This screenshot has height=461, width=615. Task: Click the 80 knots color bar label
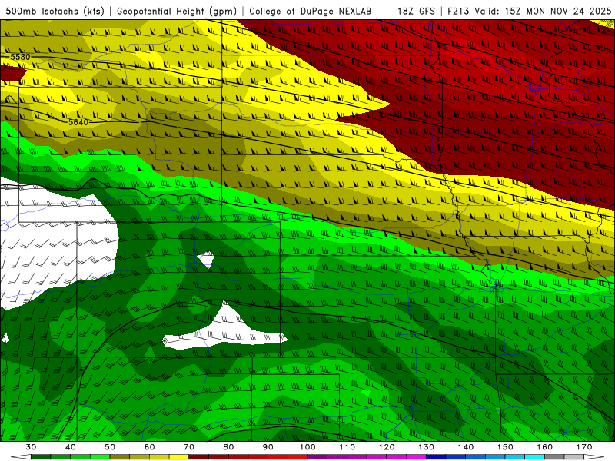click(x=228, y=447)
